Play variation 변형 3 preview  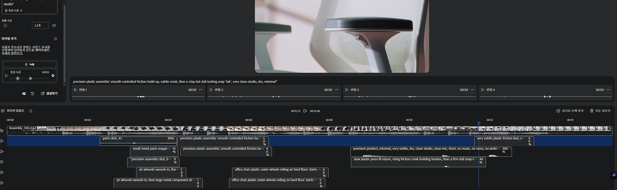[x=347, y=90]
